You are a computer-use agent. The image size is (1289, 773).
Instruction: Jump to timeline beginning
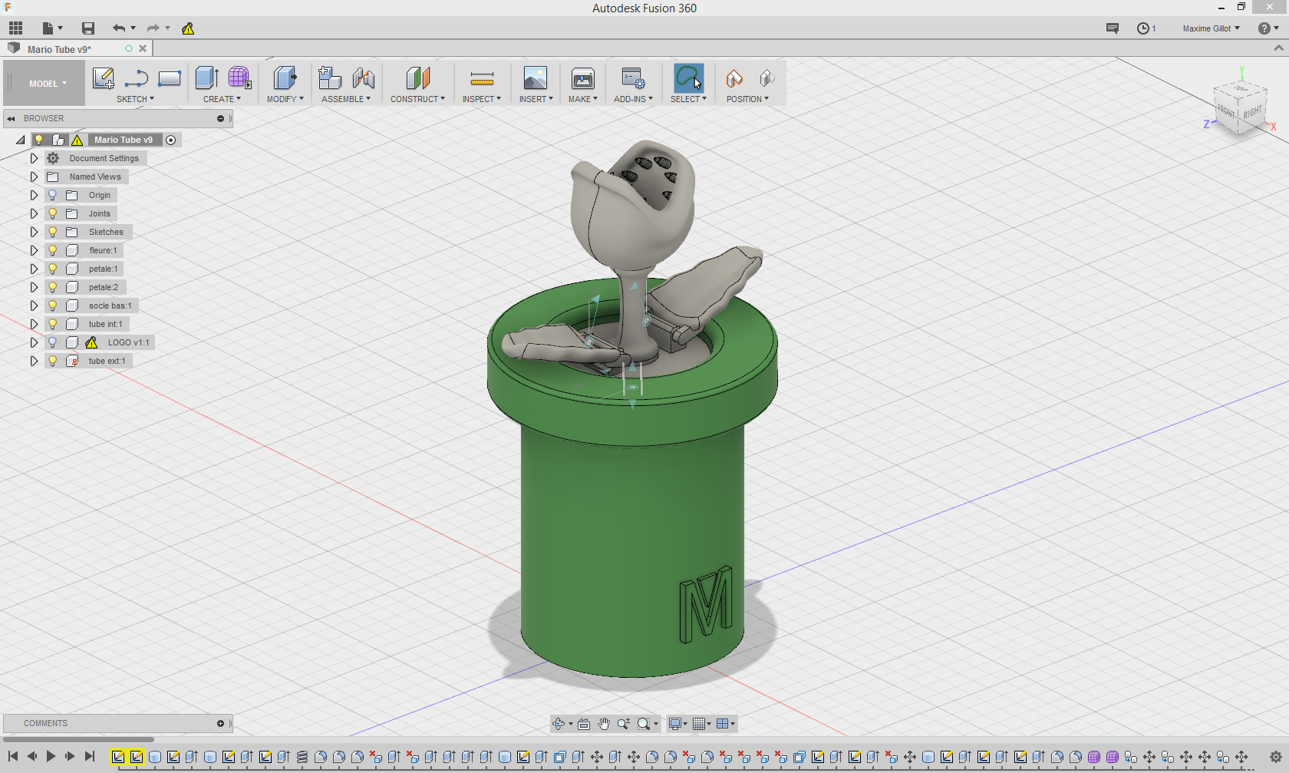tap(13, 756)
